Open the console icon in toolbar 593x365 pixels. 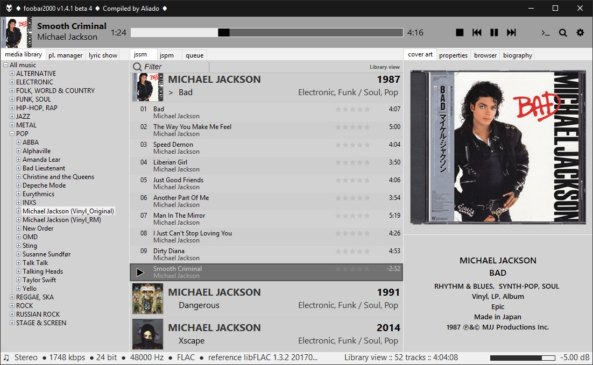[546, 33]
